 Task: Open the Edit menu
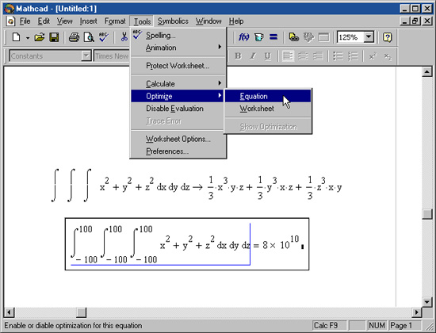click(44, 21)
